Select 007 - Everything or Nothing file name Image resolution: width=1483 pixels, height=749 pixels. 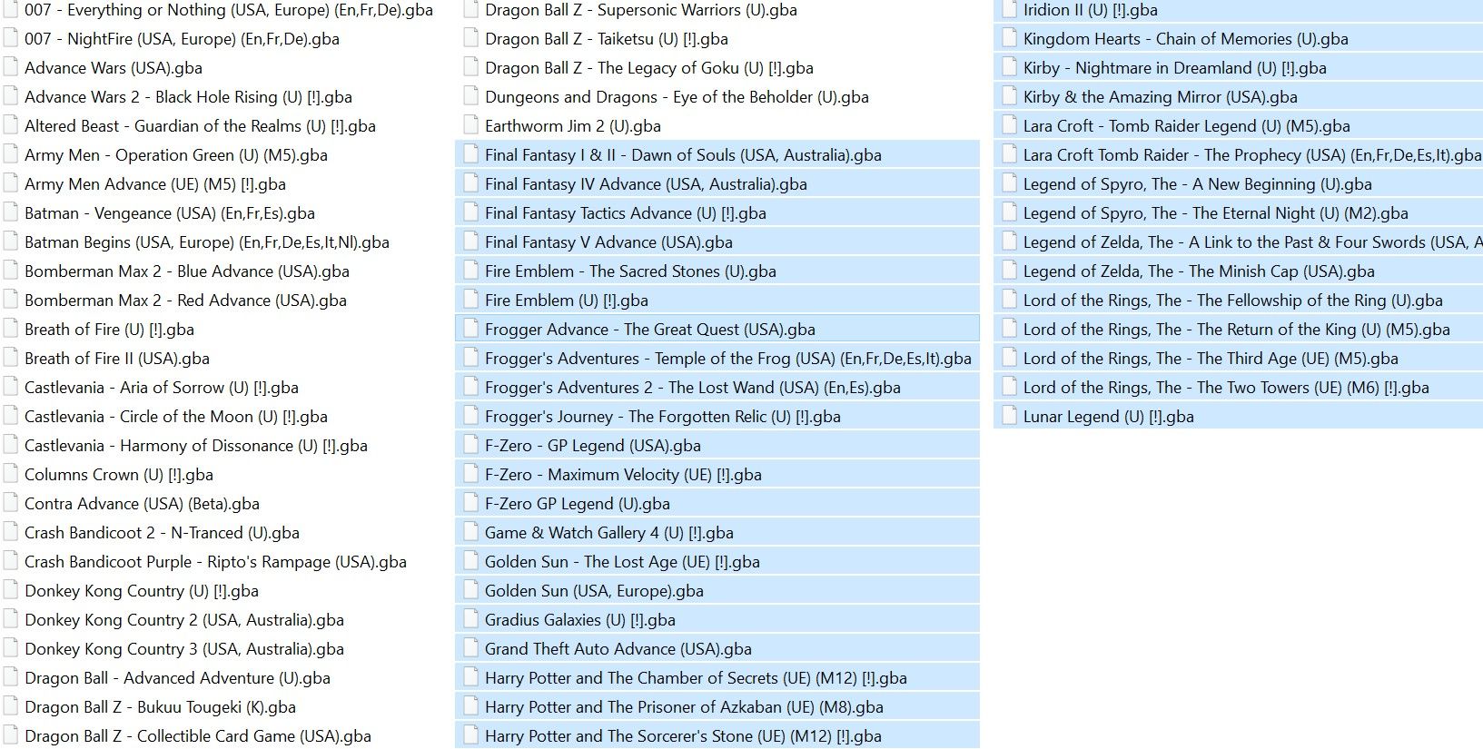click(229, 10)
